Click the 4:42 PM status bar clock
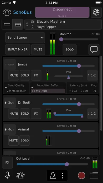The image size is (103, 183). 51,3
